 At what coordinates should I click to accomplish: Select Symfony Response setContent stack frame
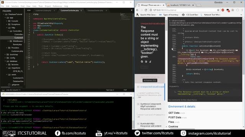pos(150,110)
